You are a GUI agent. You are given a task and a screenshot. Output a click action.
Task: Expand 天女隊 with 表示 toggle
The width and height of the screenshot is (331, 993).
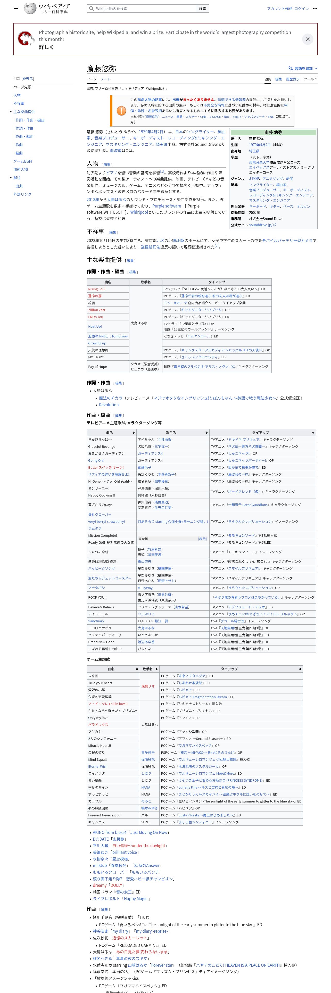pos(202,539)
